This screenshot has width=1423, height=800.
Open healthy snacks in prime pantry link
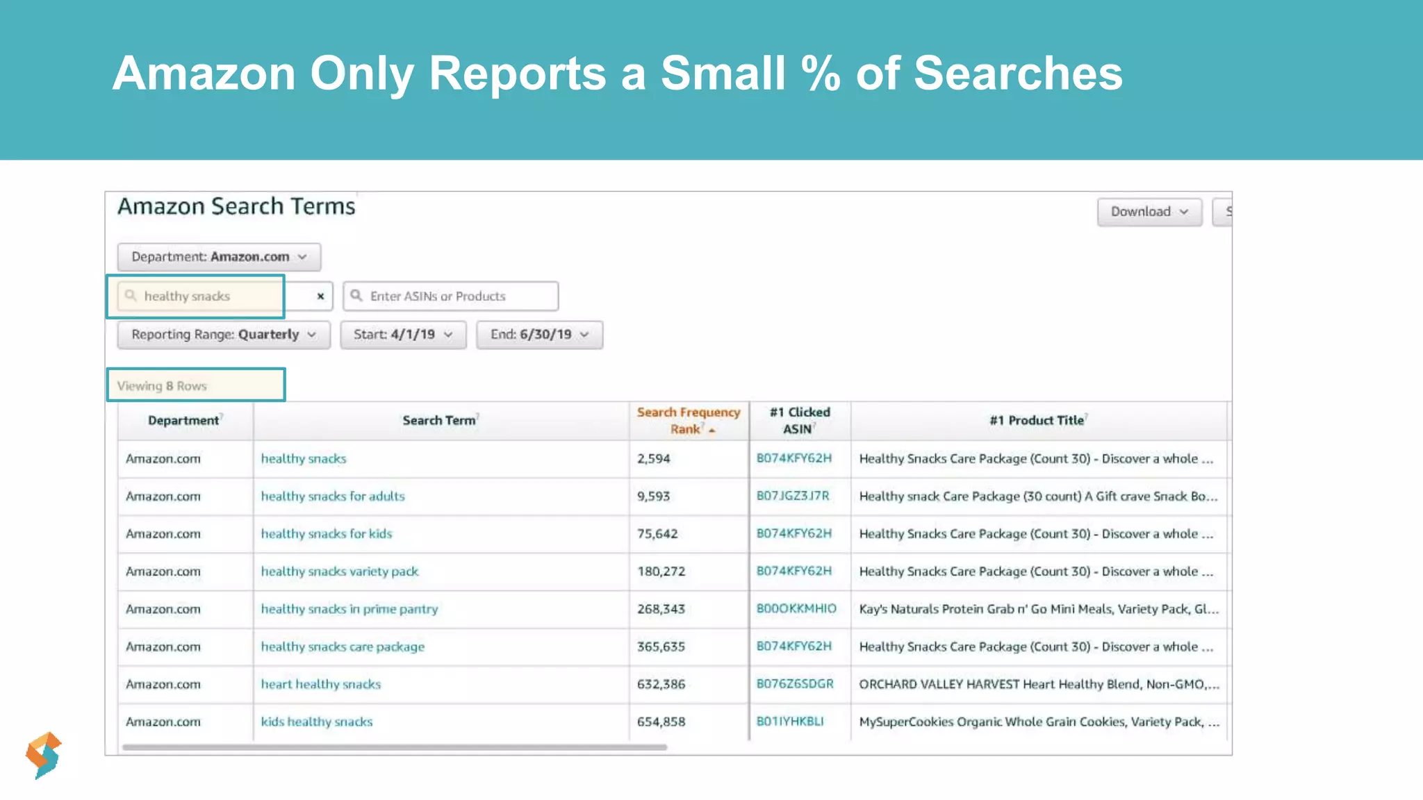(x=349, y=609)
